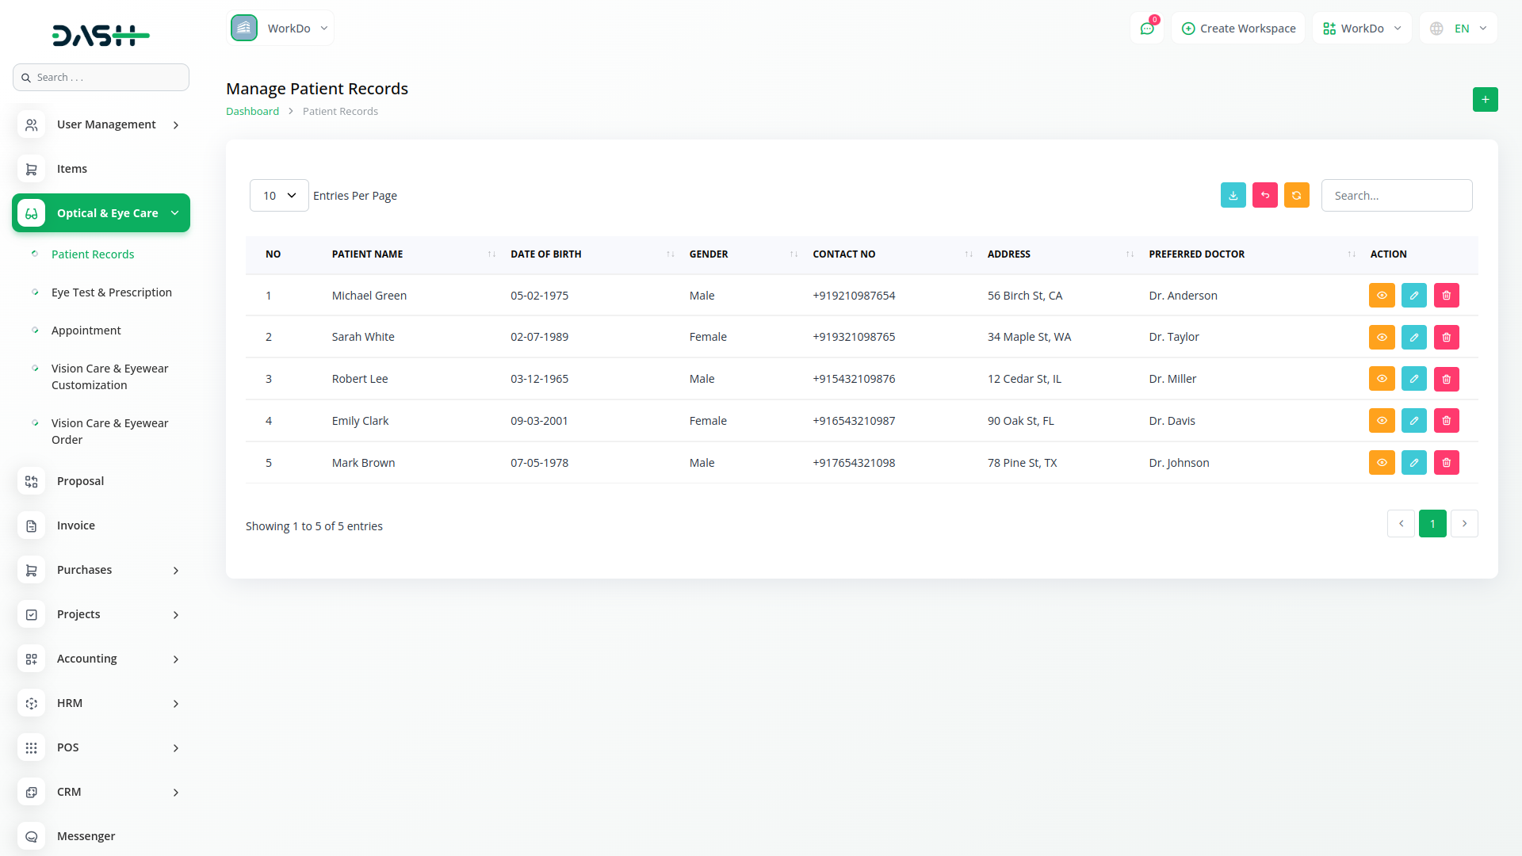Follow the Dashboard breadcrumb link
The height and width of the screenshot is (856, 1522).
(x=252, y=112)
